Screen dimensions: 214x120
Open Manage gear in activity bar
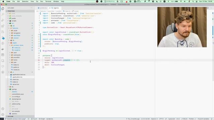coord(3,115)
